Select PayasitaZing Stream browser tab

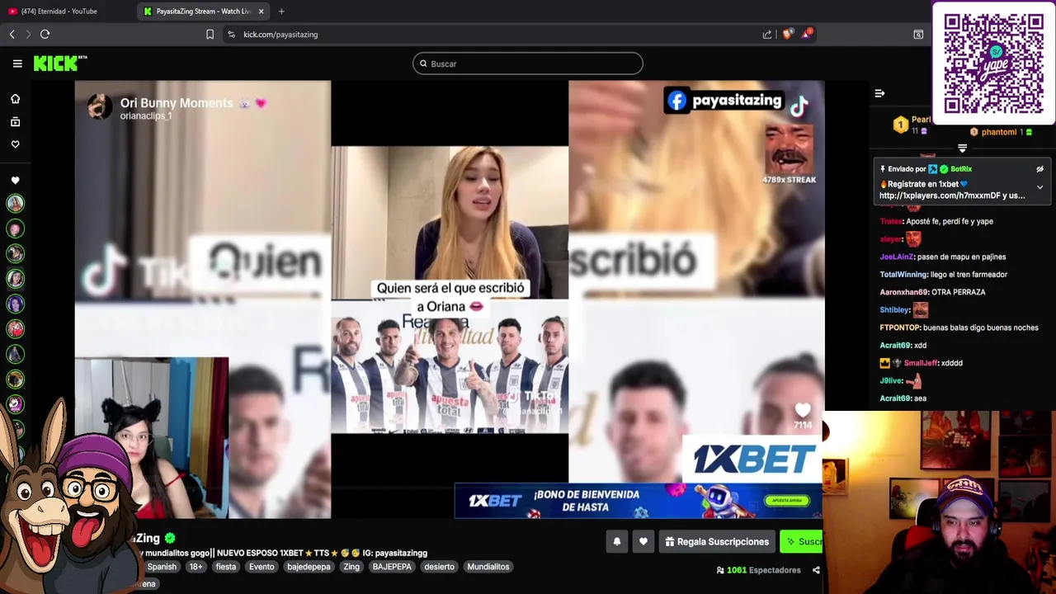tap(203, 12)
